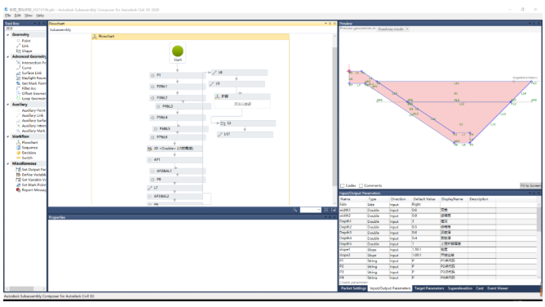This screenshot has width=545, height=307.
Task: Select the L8 link node in flowchart
Action: [239, 73]
